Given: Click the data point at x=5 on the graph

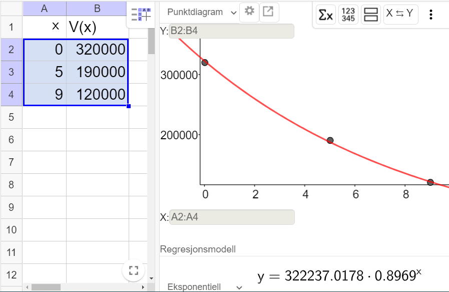Looking at the screenshot, I should pos(329,140).
